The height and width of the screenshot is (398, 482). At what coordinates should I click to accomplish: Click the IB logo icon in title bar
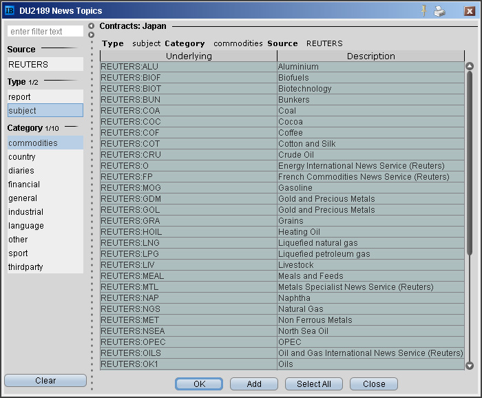10,10
